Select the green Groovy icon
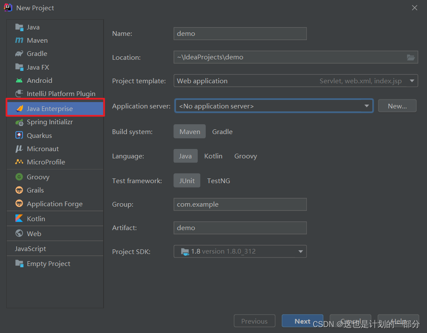Screen dimensions: 427x333 tap(19, 177)
